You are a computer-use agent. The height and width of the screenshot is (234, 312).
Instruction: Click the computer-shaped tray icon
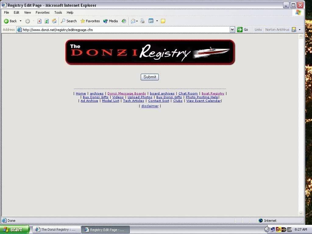click(289, 229)
